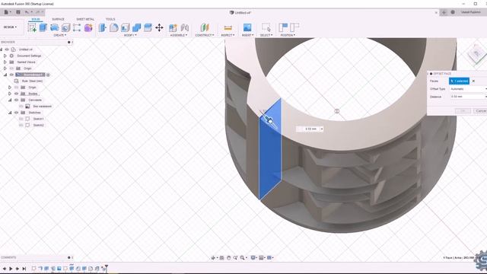Collapse the Sketches folder
The image size is (487, 274).
tap(10, 113)
